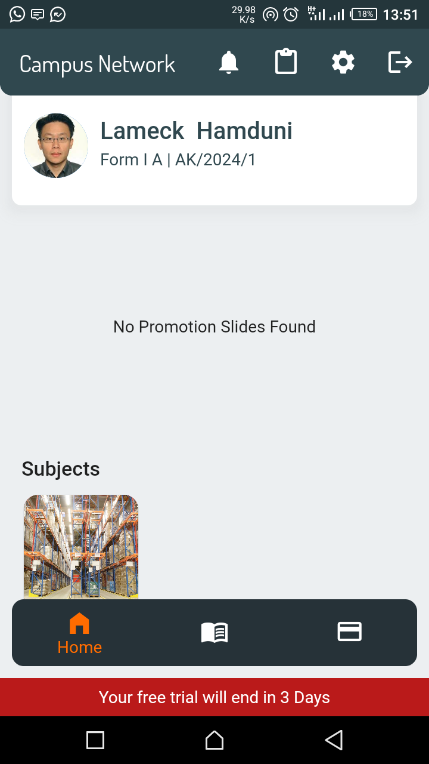Tap the Home label in bottom bar
Viewport: 429px width, 764px height.
[80, 648]
